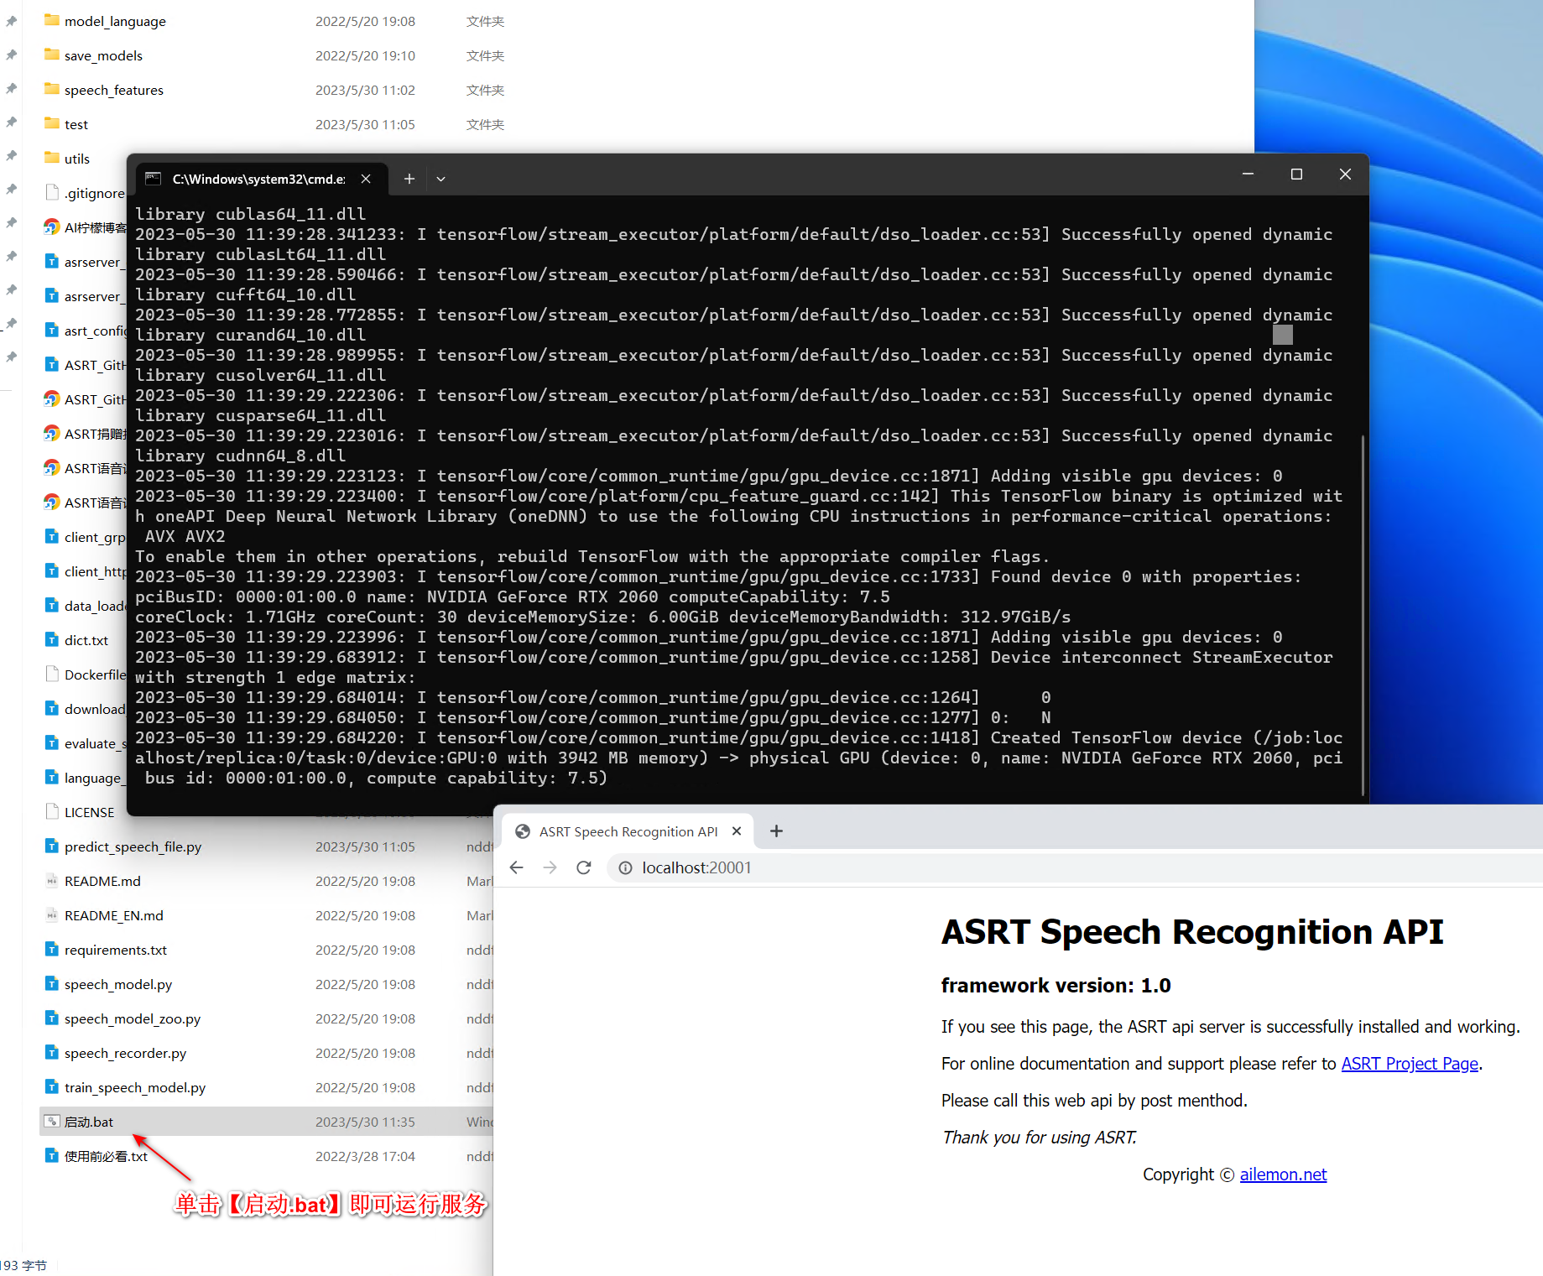Screen dimensions: 1543x1276
Task: Click the terminal vertical scrollbar
Action: [1363, 615]
